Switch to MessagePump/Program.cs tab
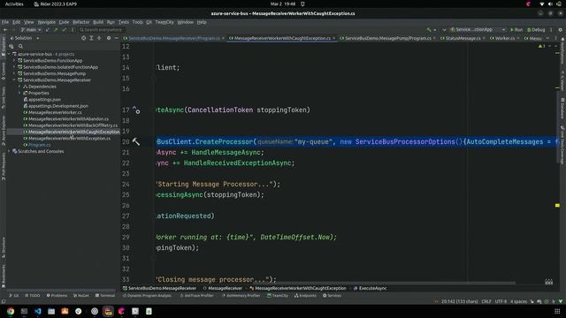Image resolution: width=566 pixels, height=318 pixels. [x=388, y=38]
